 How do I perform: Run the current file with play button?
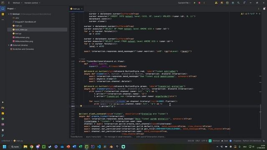(x=195, y=3)
